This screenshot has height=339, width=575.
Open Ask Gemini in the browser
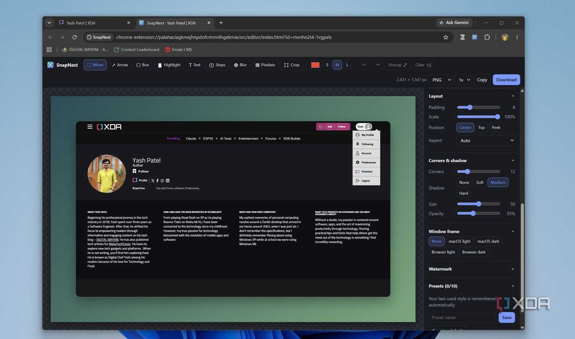454,22
